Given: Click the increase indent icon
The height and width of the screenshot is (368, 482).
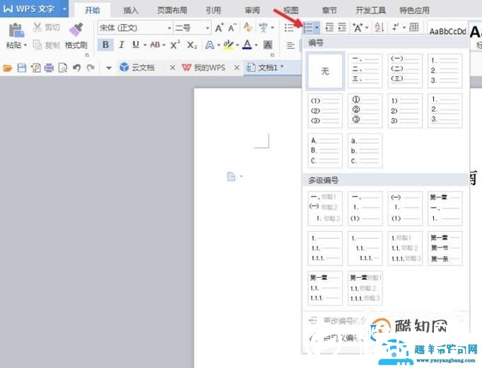Looking at the screenshot, I should tap(342, 28).
